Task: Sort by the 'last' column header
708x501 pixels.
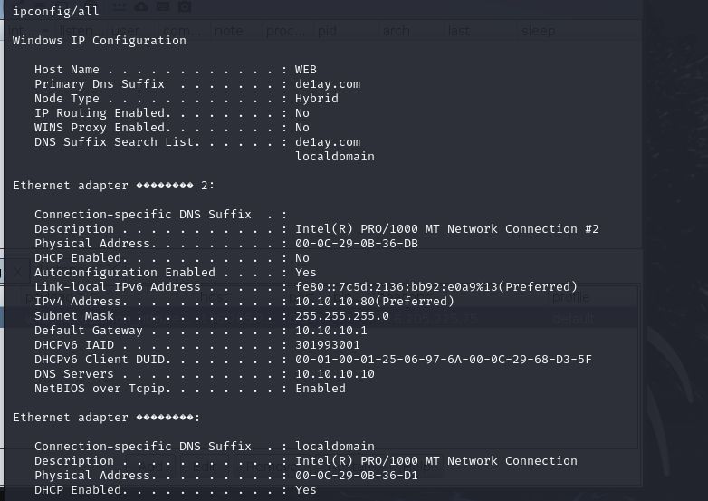Action: pos(458,31)
